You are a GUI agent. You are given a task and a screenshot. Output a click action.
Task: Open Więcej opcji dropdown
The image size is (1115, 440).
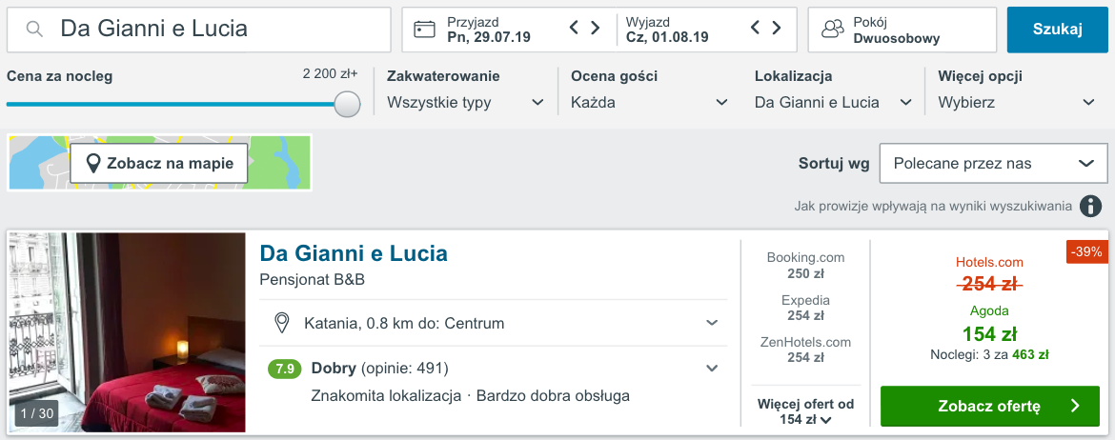[1017, 91]
